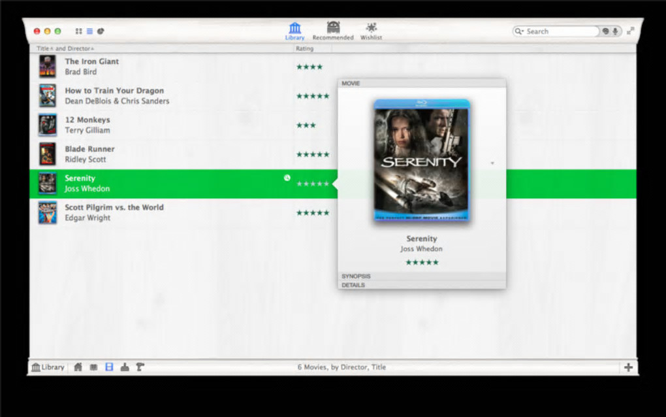Click the Rating column header
Image resolution: width=666 pixels, height=417 pixels.
pyautogui.click(x=304, y=48)
